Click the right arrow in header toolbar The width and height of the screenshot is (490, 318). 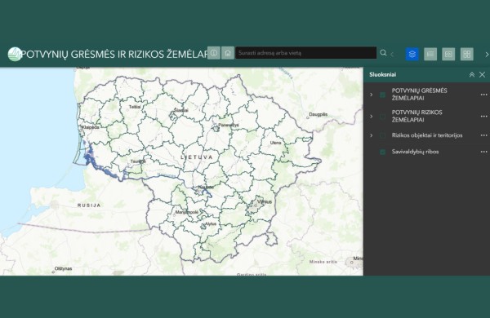(487, 55)
